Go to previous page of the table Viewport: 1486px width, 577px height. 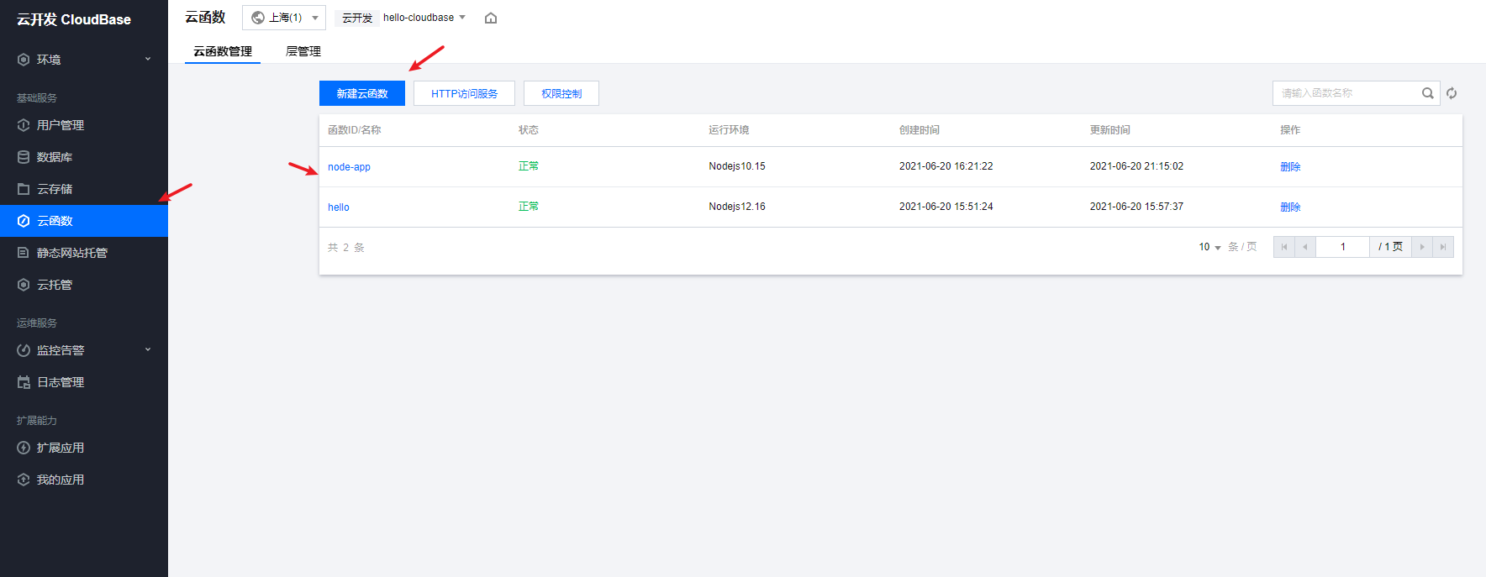coord(1305,247)
